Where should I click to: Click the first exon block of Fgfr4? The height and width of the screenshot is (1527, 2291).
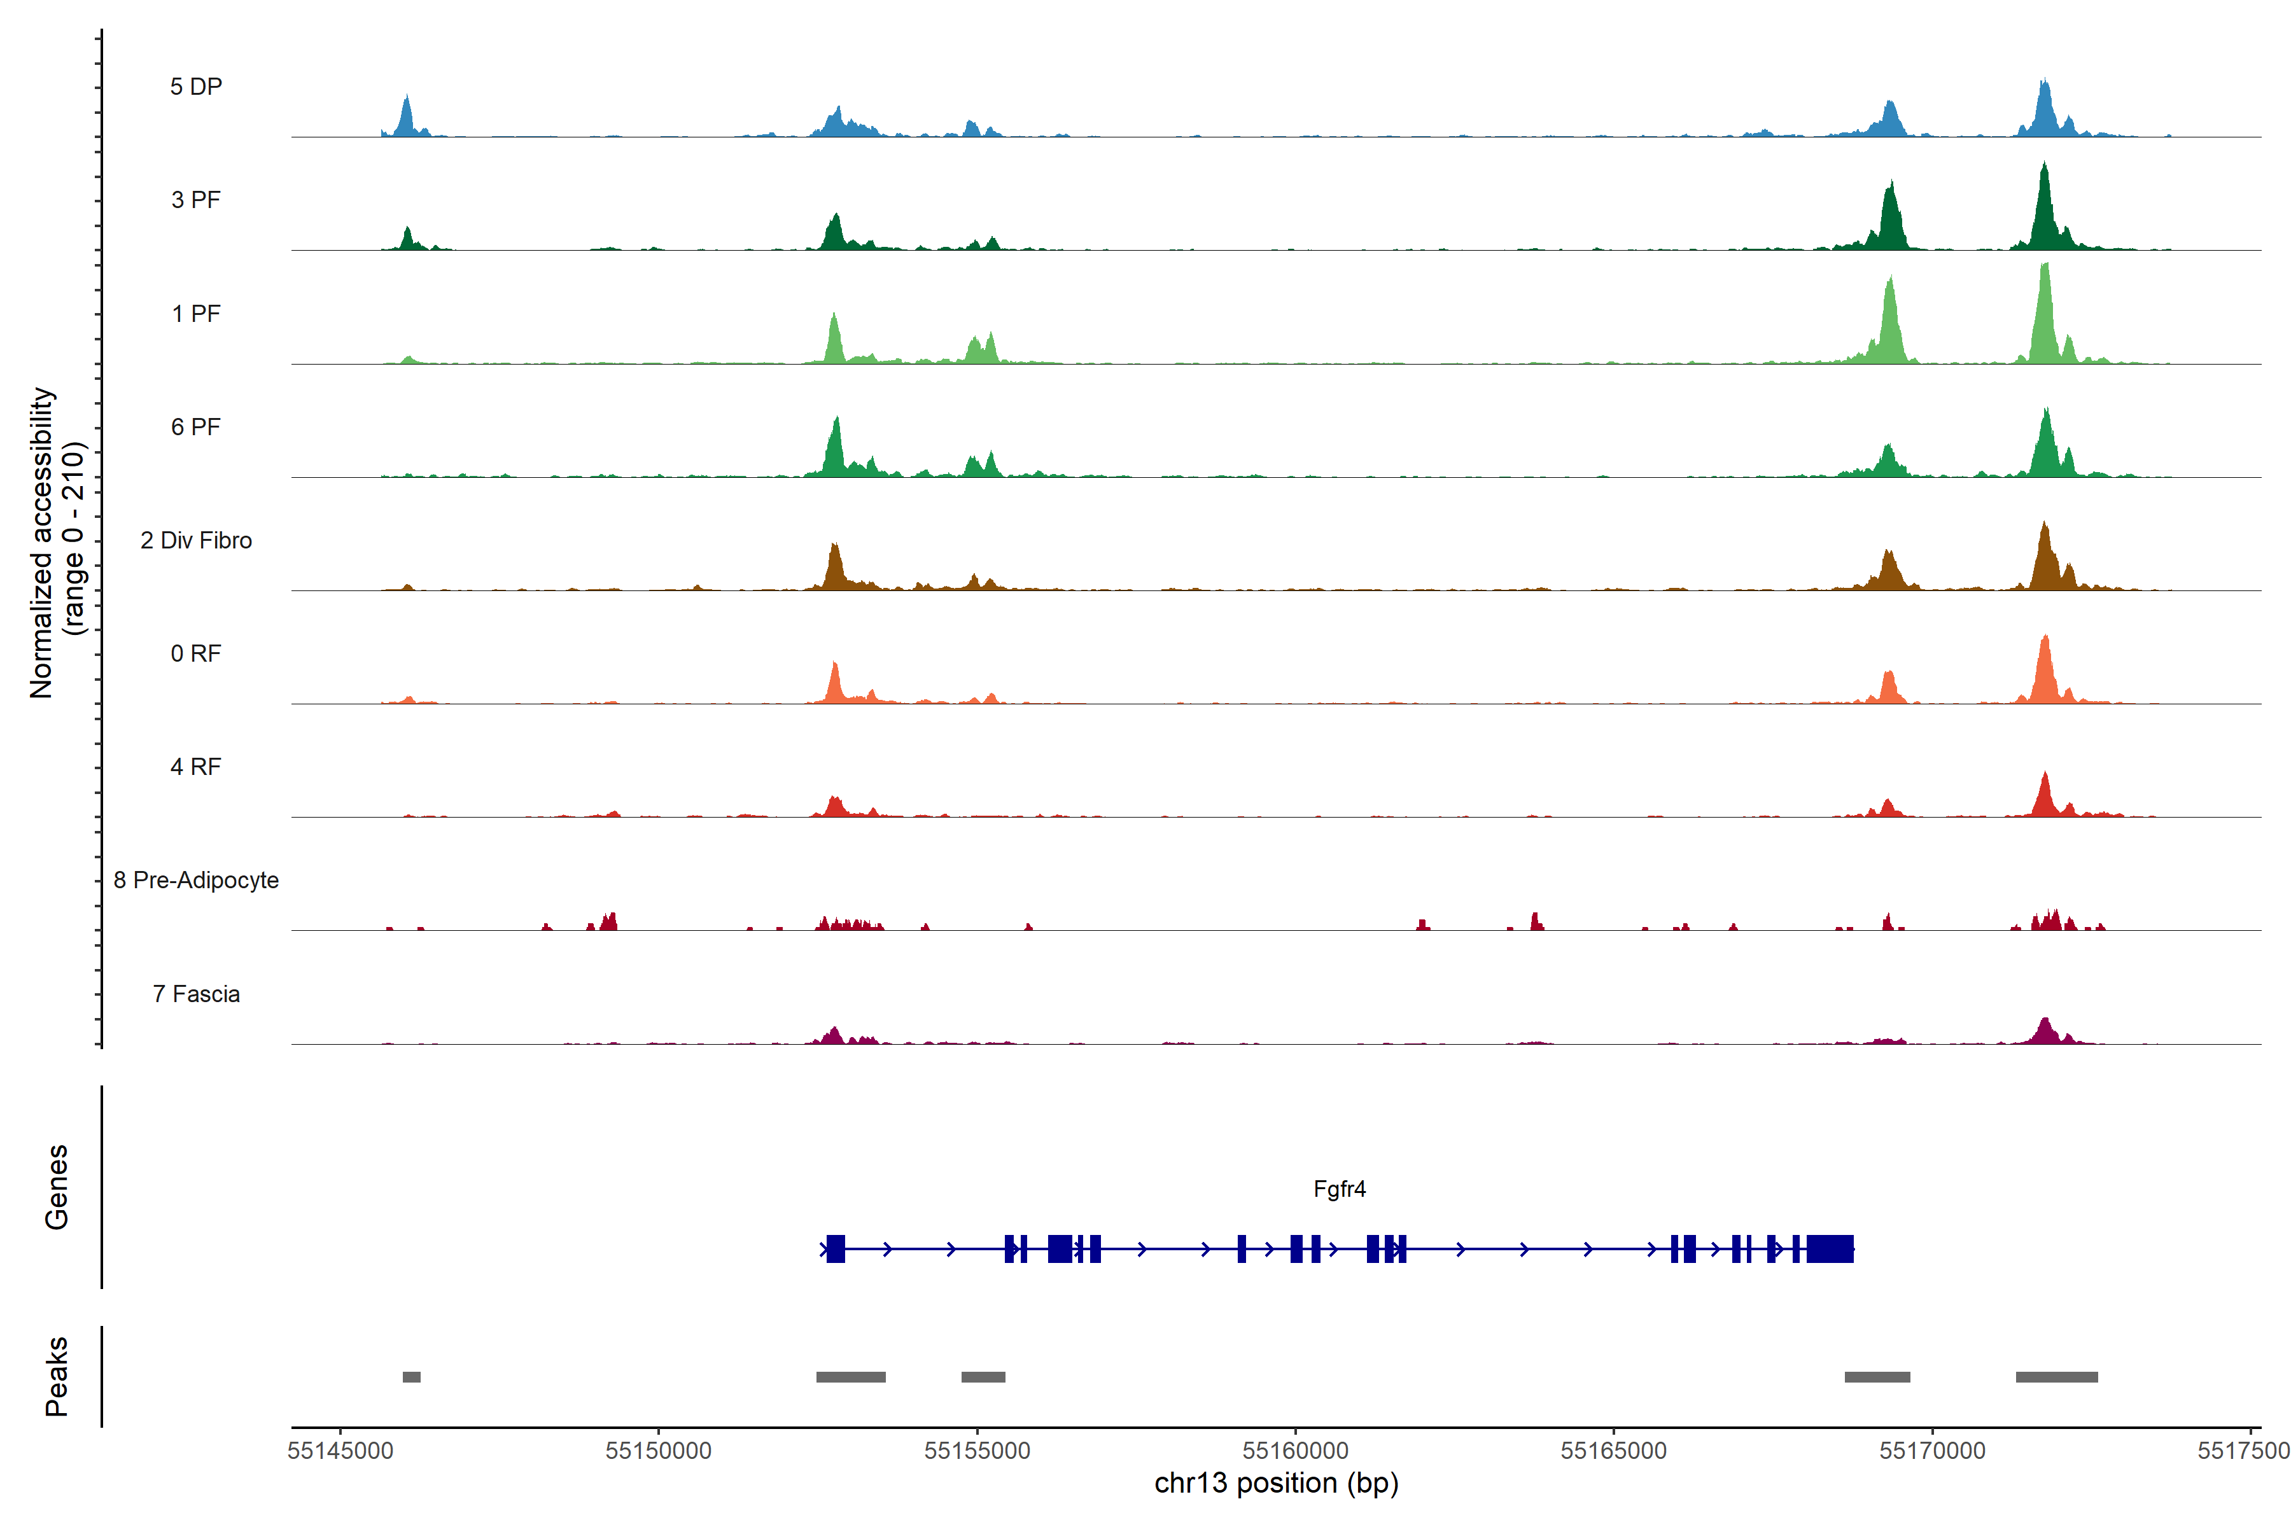[836, 1248]
